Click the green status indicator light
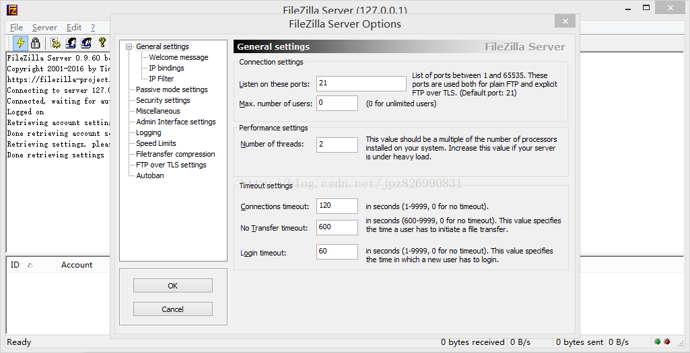Viewport: 690px width, 353px height. (x=658, y=342)
